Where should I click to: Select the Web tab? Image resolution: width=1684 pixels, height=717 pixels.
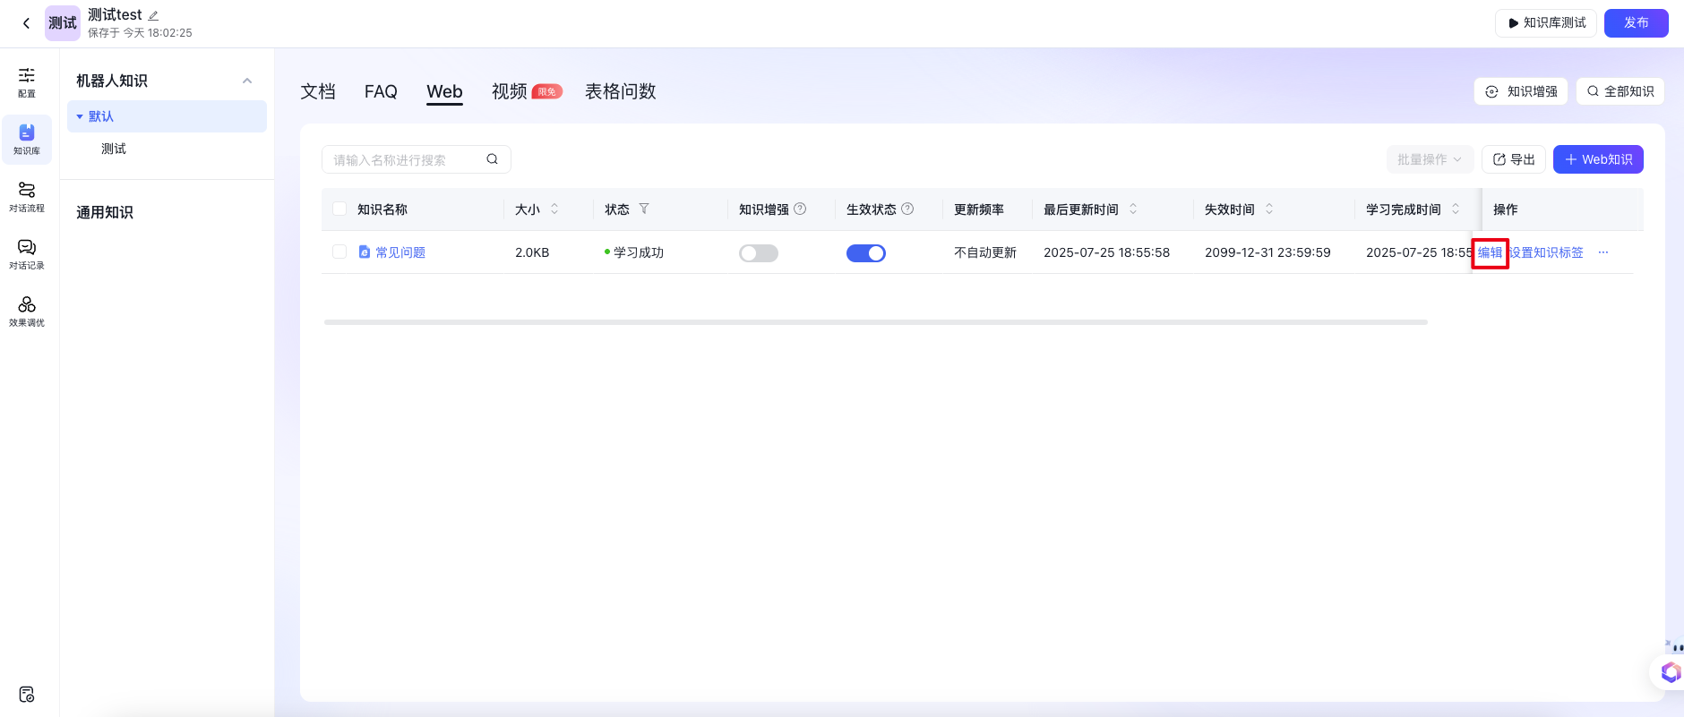tap(444, 91)
